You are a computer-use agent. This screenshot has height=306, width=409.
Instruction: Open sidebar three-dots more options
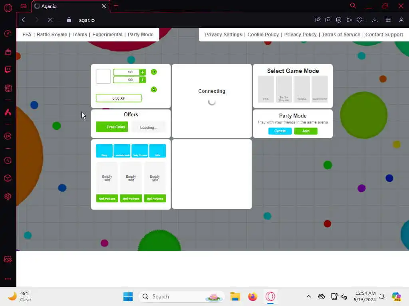pos(8,279)
